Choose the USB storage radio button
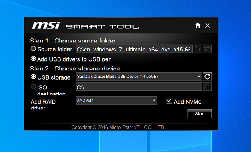Viewport: 251px width, 152px height. pyautogui.click(x=33, y=77)
